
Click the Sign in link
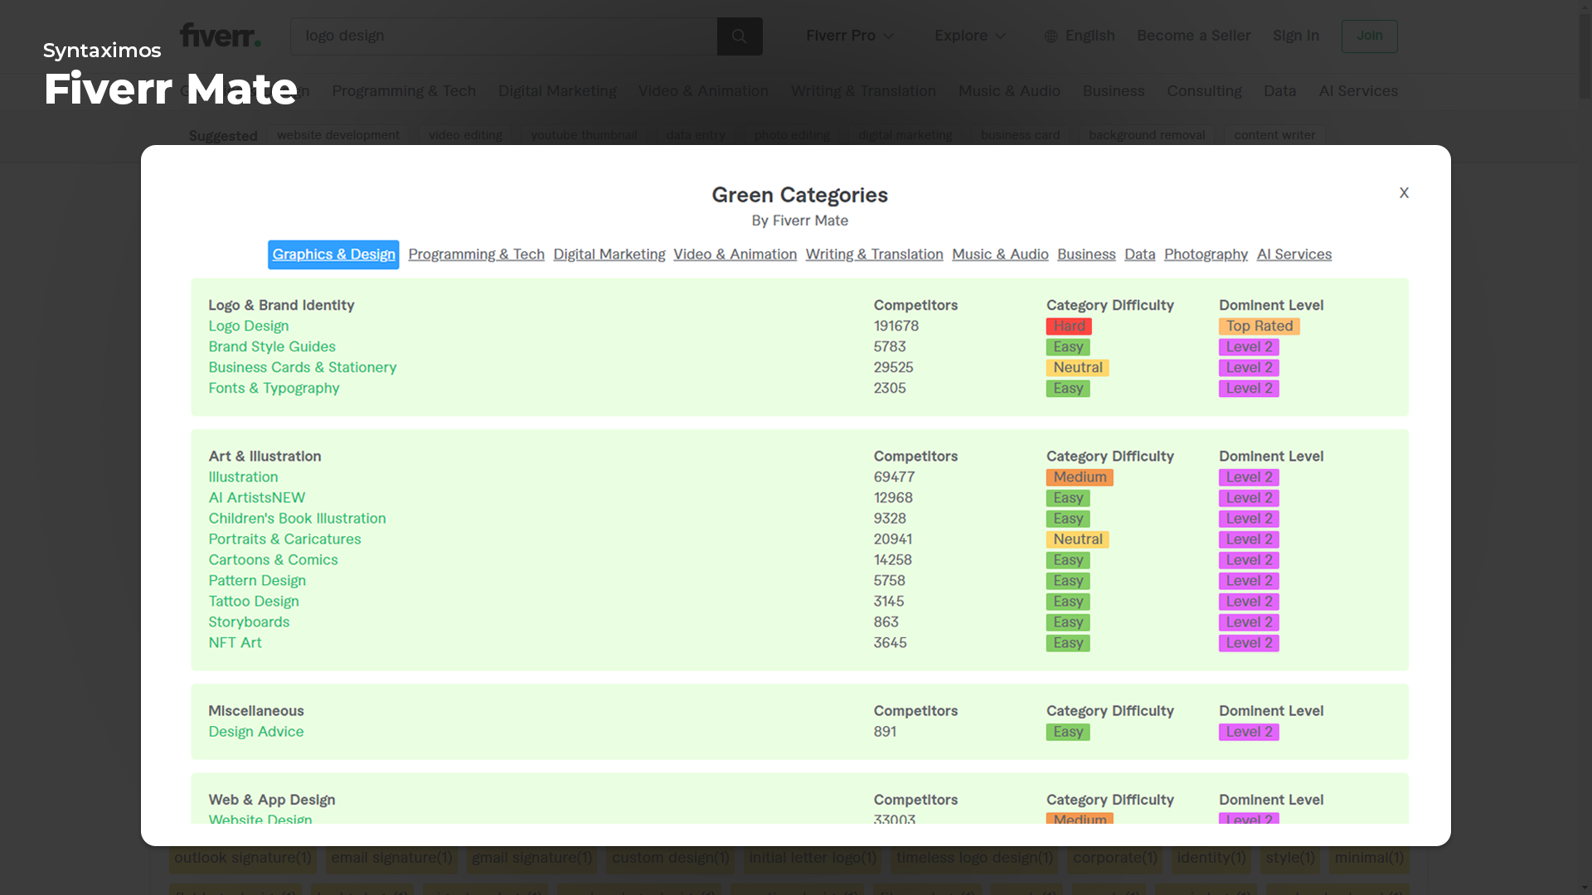[1295, 36]
